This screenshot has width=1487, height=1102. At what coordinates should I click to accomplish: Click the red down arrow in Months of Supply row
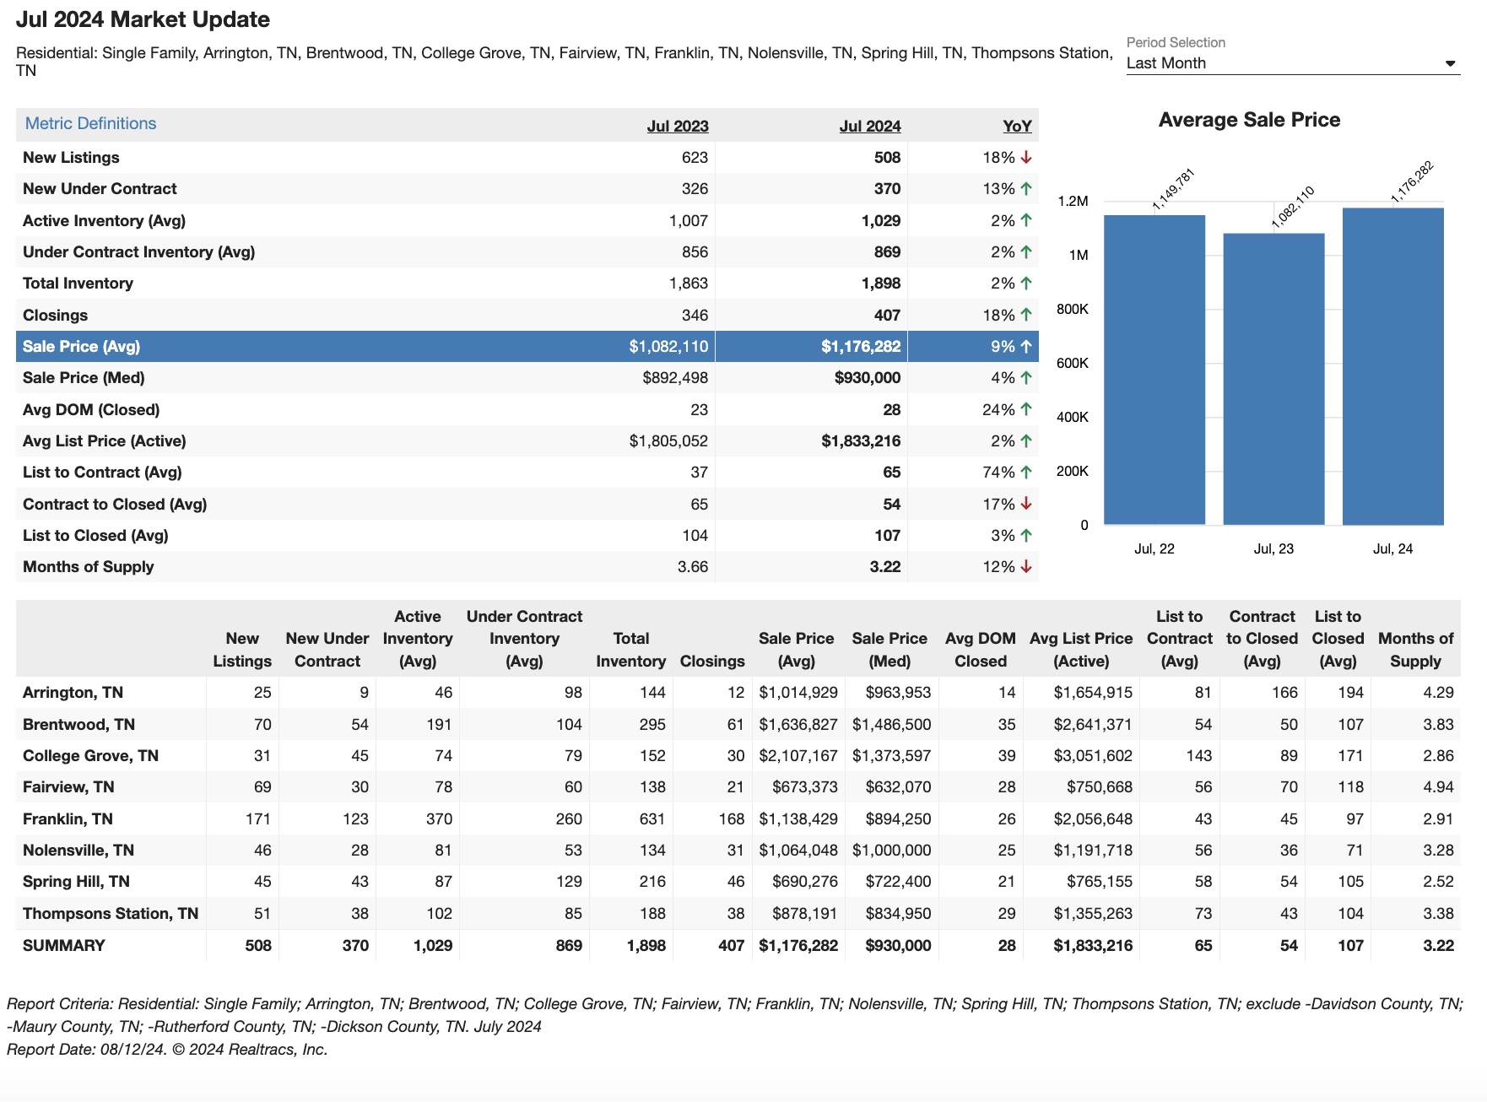tap(1026, 567)
